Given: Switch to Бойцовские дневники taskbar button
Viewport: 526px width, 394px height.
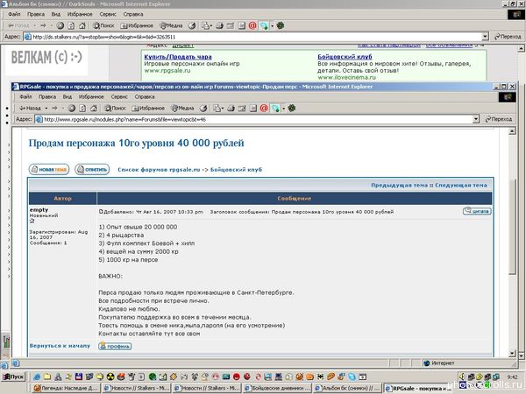Looking at the screenshot, I should [x=277, y=388].
